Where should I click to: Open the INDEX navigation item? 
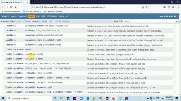point(61,16)
